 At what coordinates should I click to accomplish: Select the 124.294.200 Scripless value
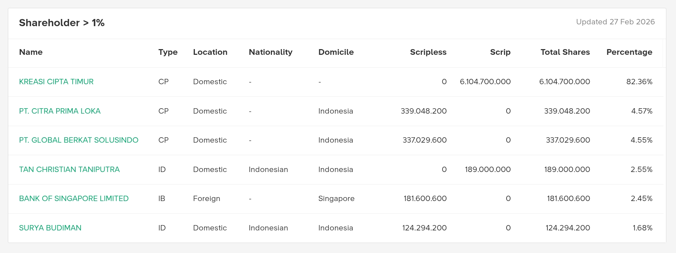click(425, 228)
